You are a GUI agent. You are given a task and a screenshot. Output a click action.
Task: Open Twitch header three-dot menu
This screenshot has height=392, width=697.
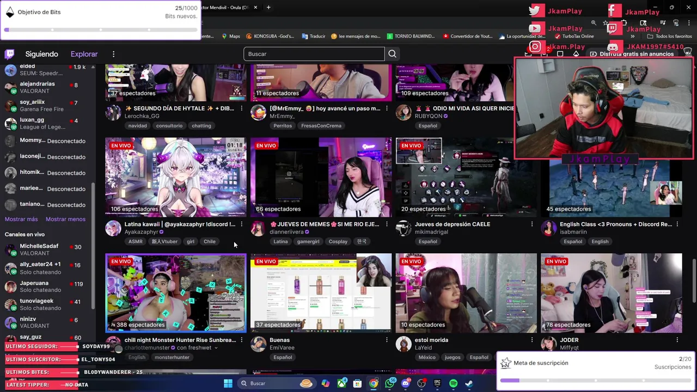pos(113,54)
